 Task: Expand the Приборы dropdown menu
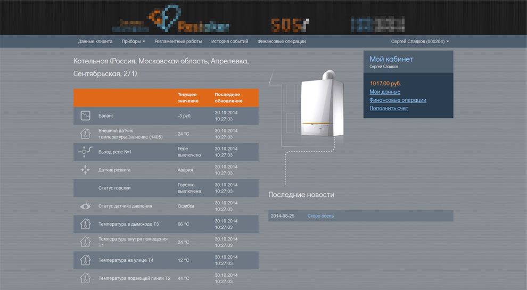click(x=133, y=42)
